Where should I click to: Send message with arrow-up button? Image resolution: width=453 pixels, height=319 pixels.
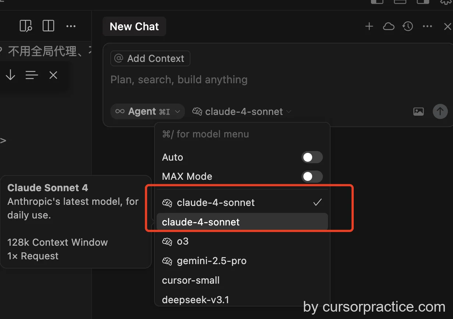point(440,111)
